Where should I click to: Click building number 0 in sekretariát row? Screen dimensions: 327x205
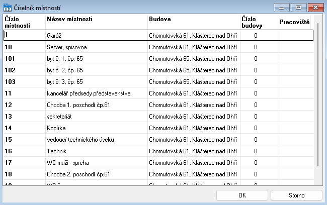coord(259,116)
